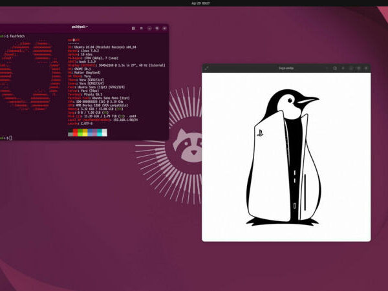Select the red swatch in terminal palette
This screenshot has height=291, width=388.
coord(75,133)
